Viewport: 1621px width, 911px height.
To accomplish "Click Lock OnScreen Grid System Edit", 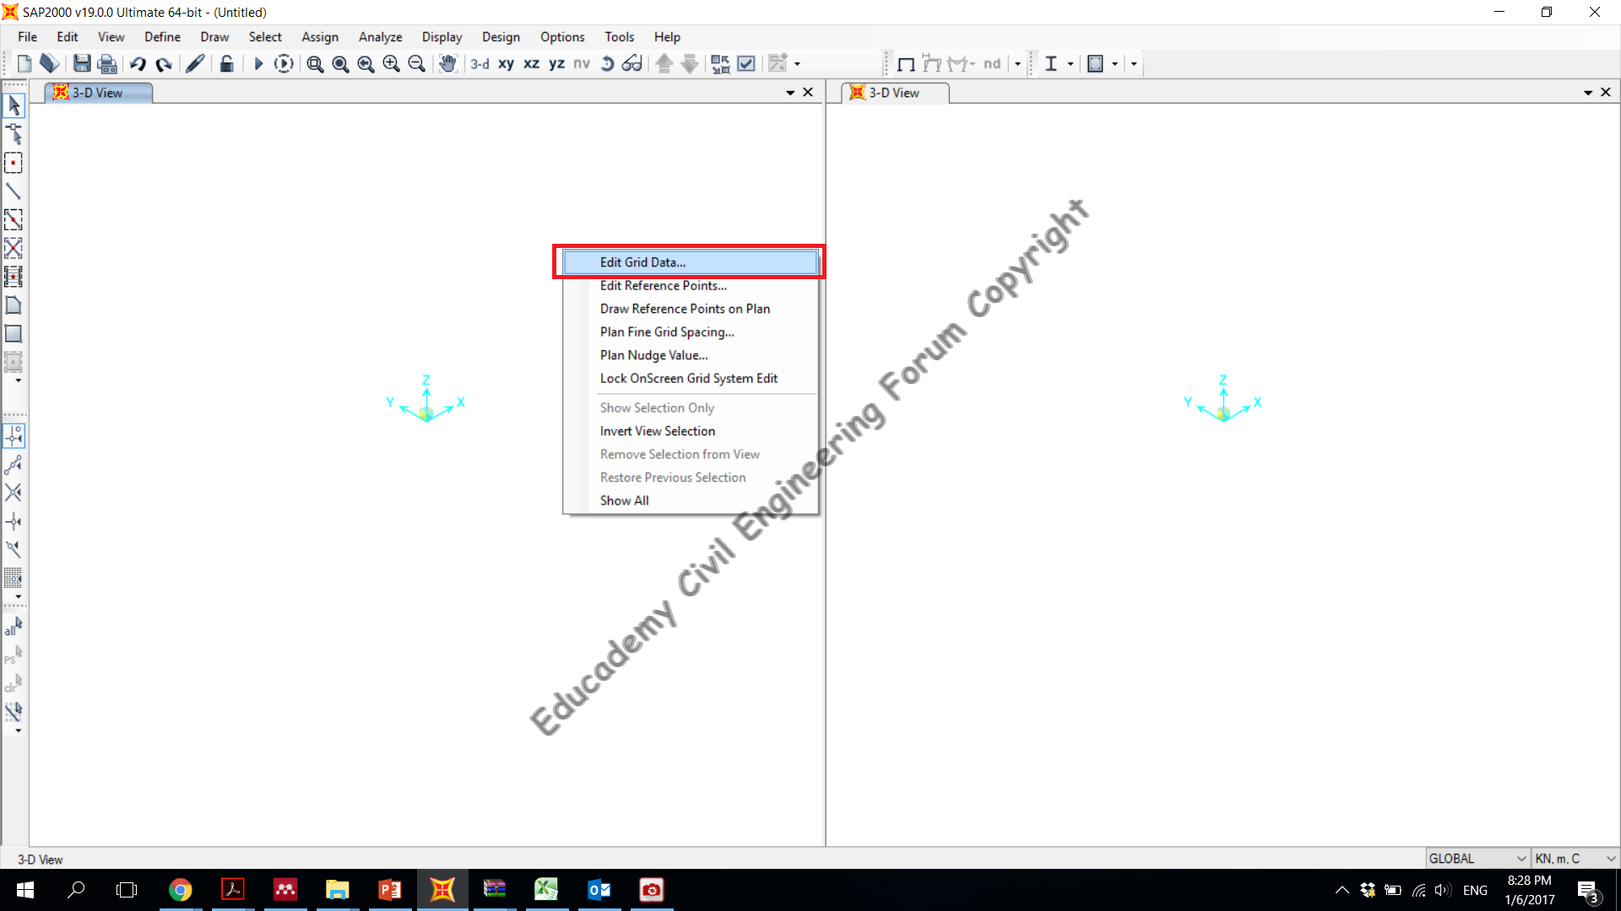I will click(x=691, y=379).
